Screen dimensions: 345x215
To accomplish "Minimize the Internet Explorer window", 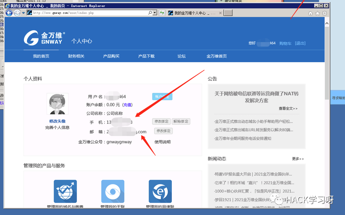I will [316, 6].
